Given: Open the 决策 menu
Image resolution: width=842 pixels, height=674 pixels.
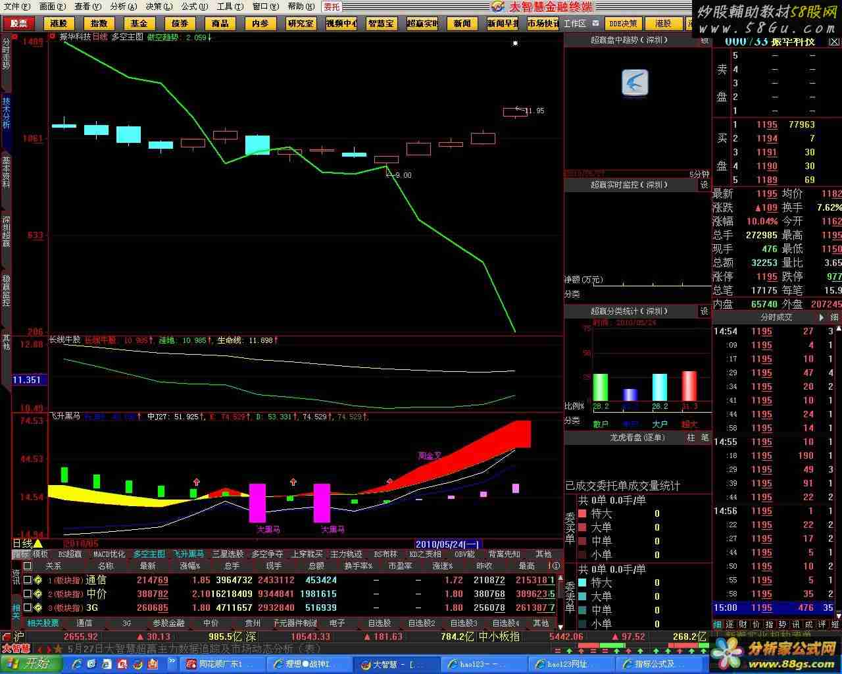Looking at the screenshot, I should pyautogui.click(x=159, y=7).
